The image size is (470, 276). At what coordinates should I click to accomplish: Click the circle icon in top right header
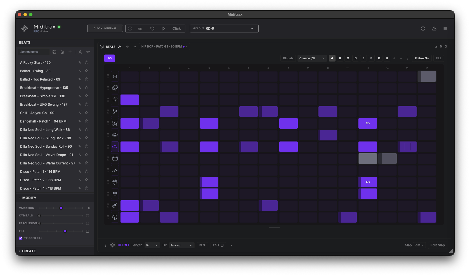click(x=423, y=29)
